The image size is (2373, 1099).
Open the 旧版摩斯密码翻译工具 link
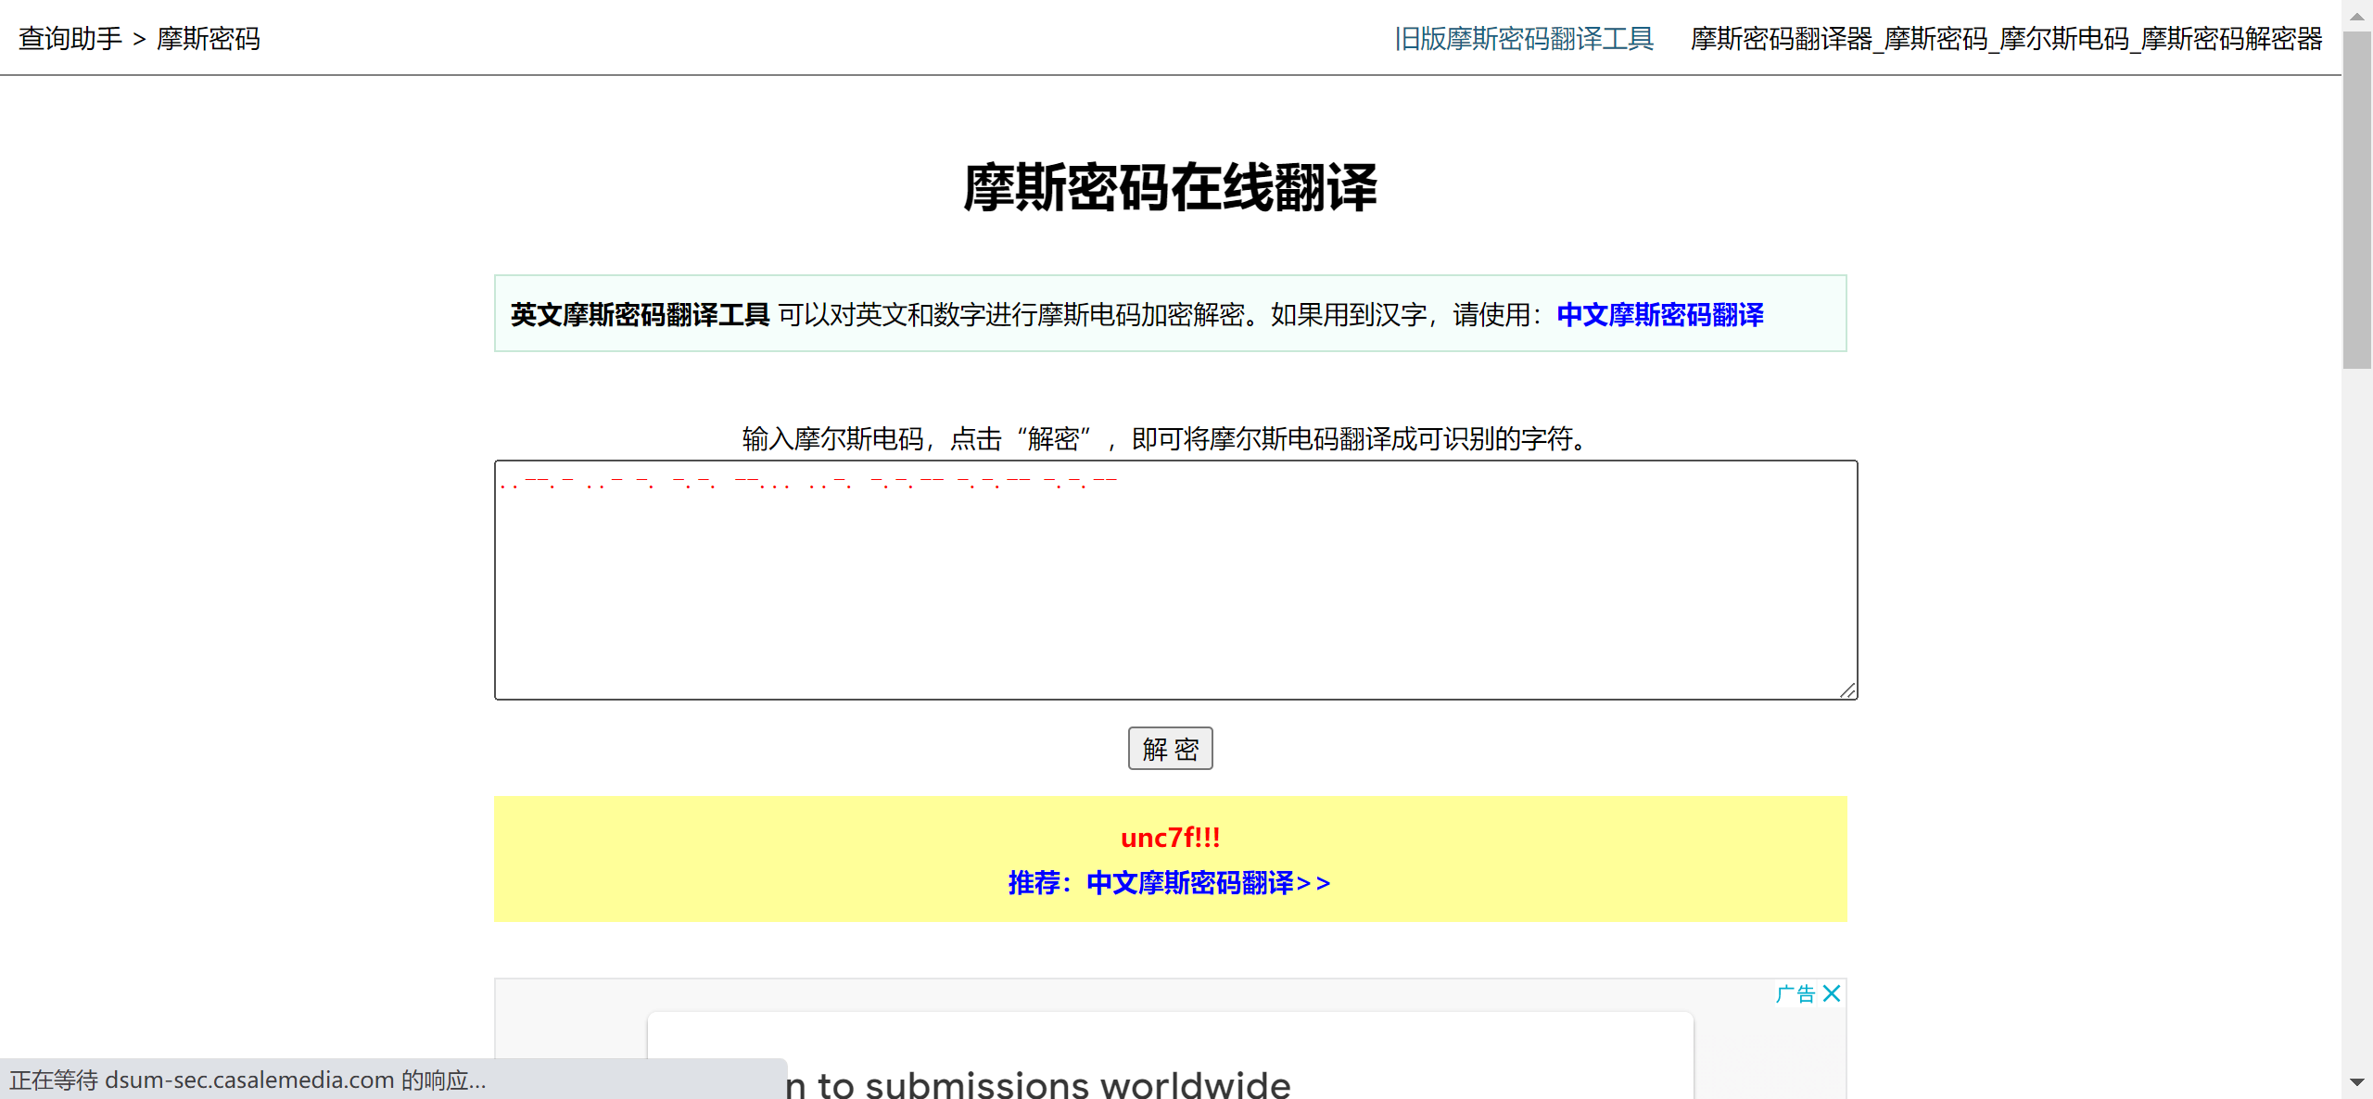(x=1524, y=38)
